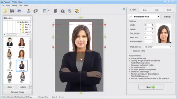This screenshot has height=99, width=177.
Task: Click the open folder toolbar icon
Action: [5, 11]
